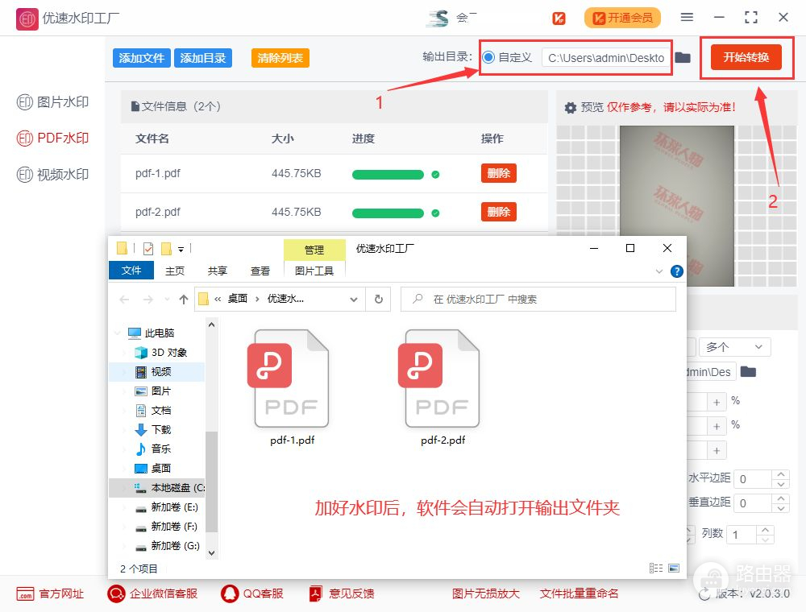The image size is (806, 612).
Task: Select the 自定义 output radio button
Action: coord(488,57)
